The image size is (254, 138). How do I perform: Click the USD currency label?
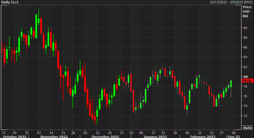246,12
